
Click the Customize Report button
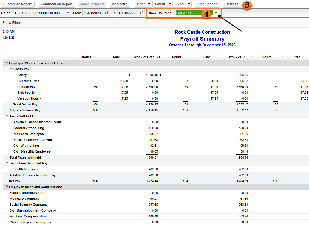pyautogui.click(x=17, y=4)
